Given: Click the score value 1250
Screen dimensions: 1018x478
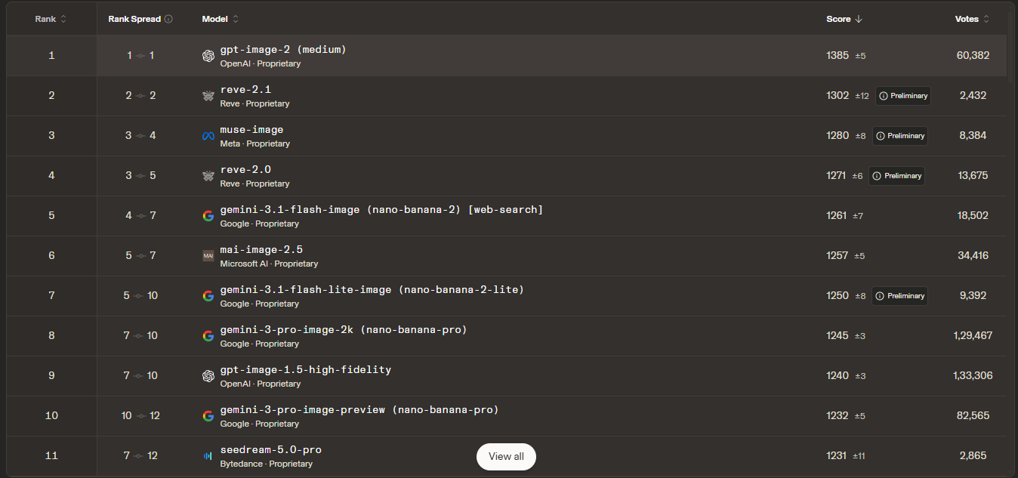Looking at the screenshot, I should pyautogui.click(x=838, y=296).
